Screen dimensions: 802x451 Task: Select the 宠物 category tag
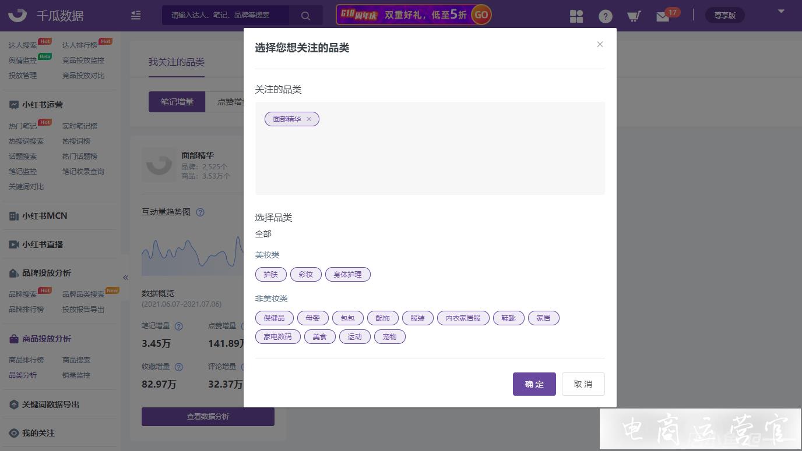(389, 337)
